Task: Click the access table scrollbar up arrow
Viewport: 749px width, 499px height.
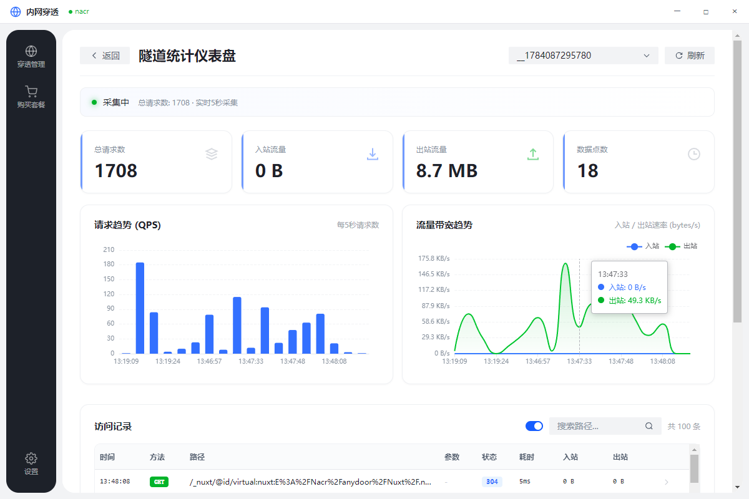Action: [x=694, y=449]
